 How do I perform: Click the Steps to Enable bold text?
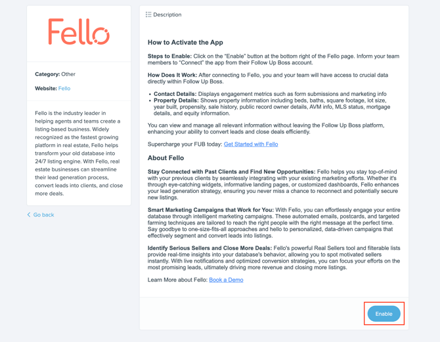pyautogui.click(x=170, y=56)
